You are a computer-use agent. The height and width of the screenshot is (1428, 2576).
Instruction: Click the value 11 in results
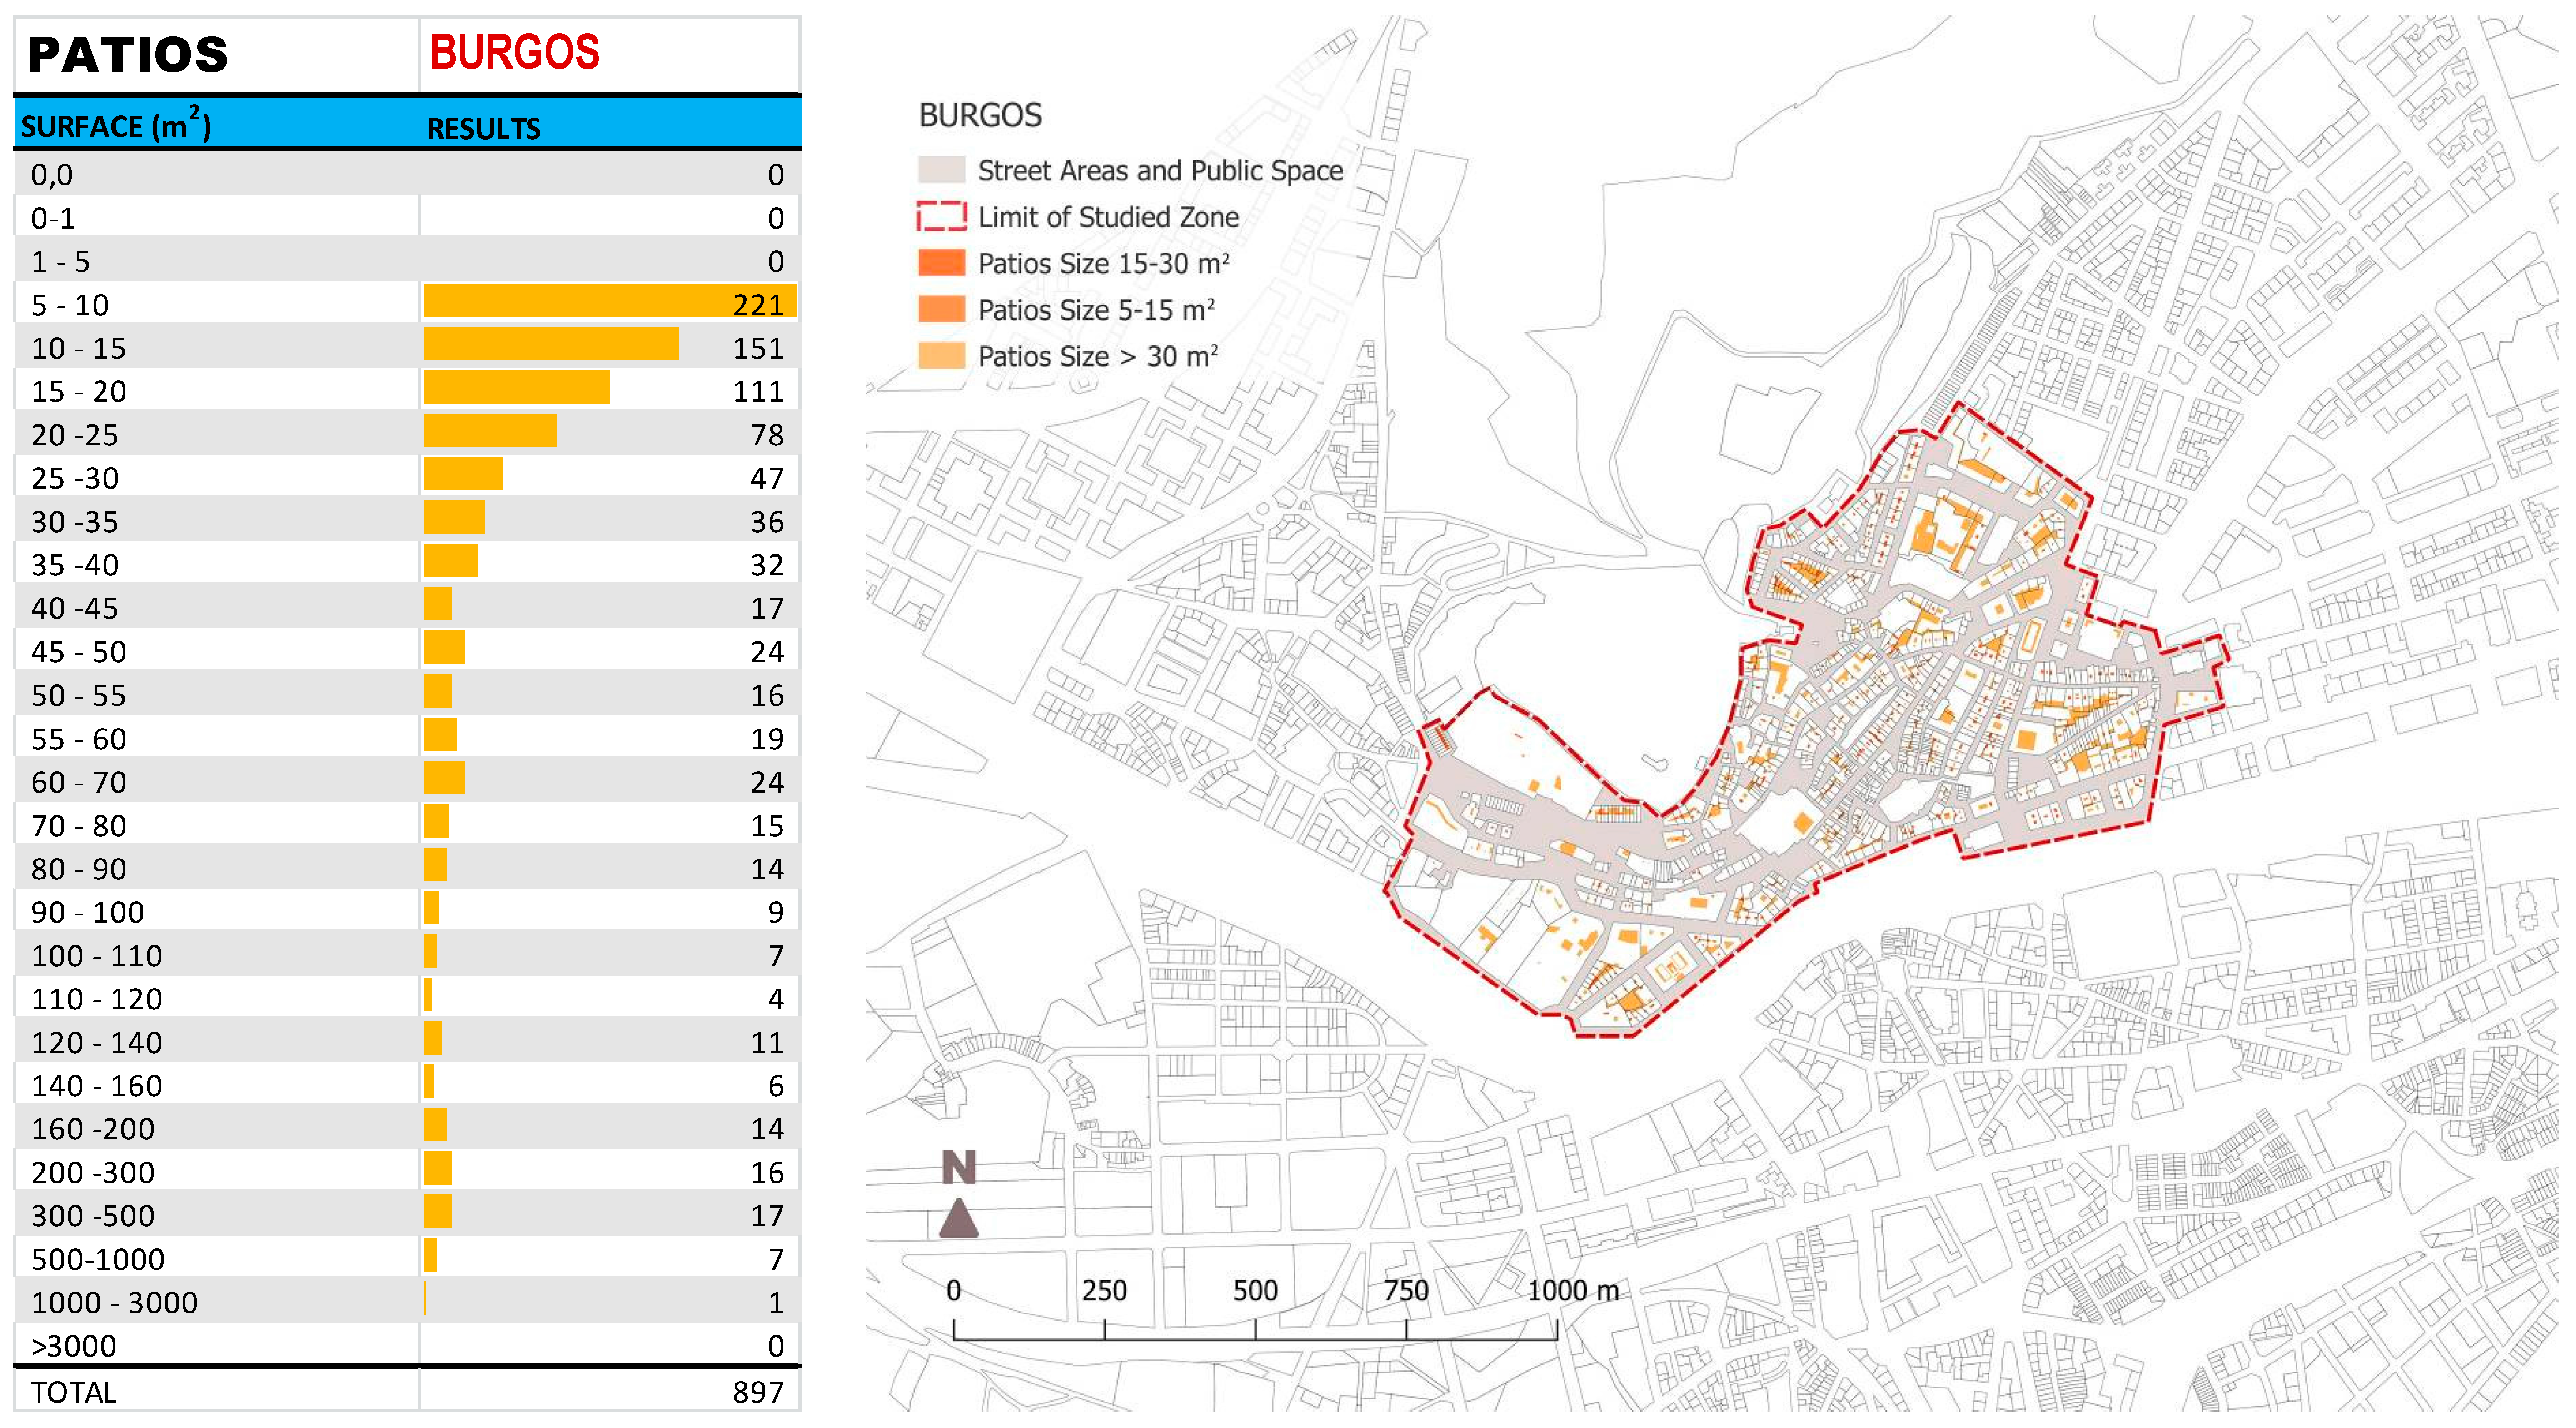click(x=767, y=1043)
